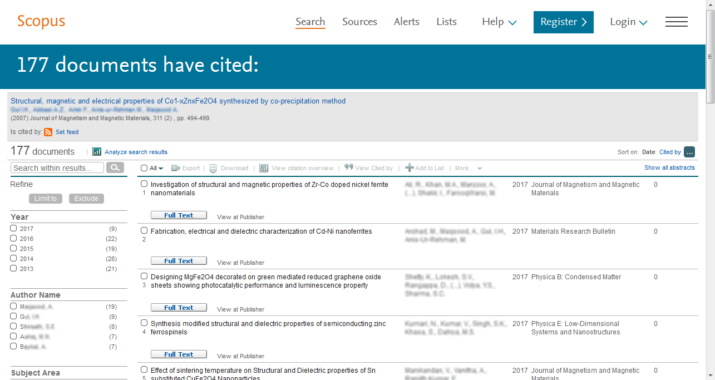Viewport: 715px width, 380px height.
Task: Expand the Help dropdown menu
Action: coord(499,22)
